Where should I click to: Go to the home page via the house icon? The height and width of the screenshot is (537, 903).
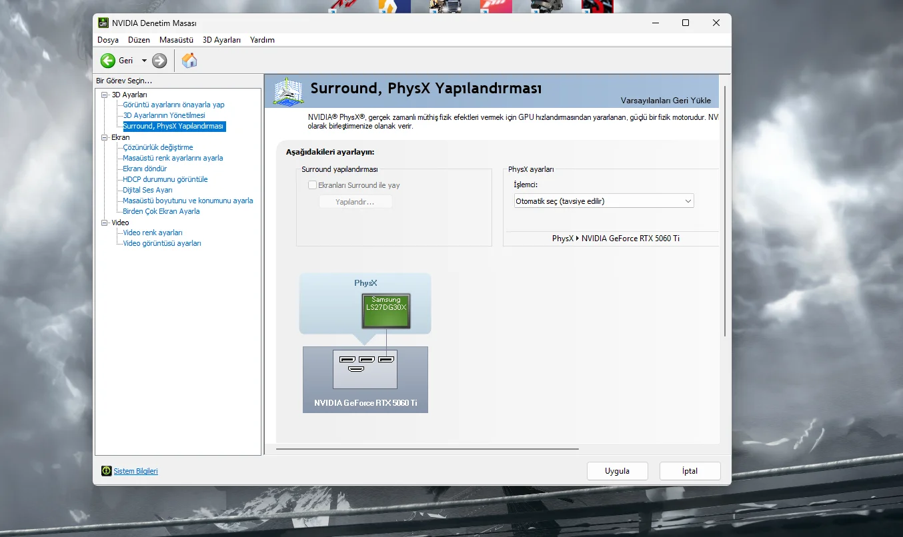(x=189, y=61)
